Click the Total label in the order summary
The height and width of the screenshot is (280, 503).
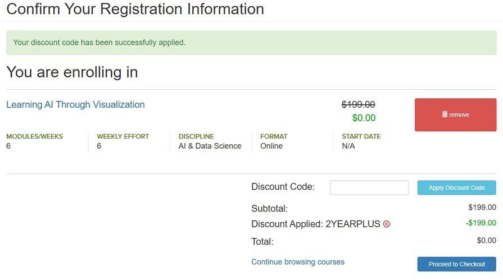(262, 242)
